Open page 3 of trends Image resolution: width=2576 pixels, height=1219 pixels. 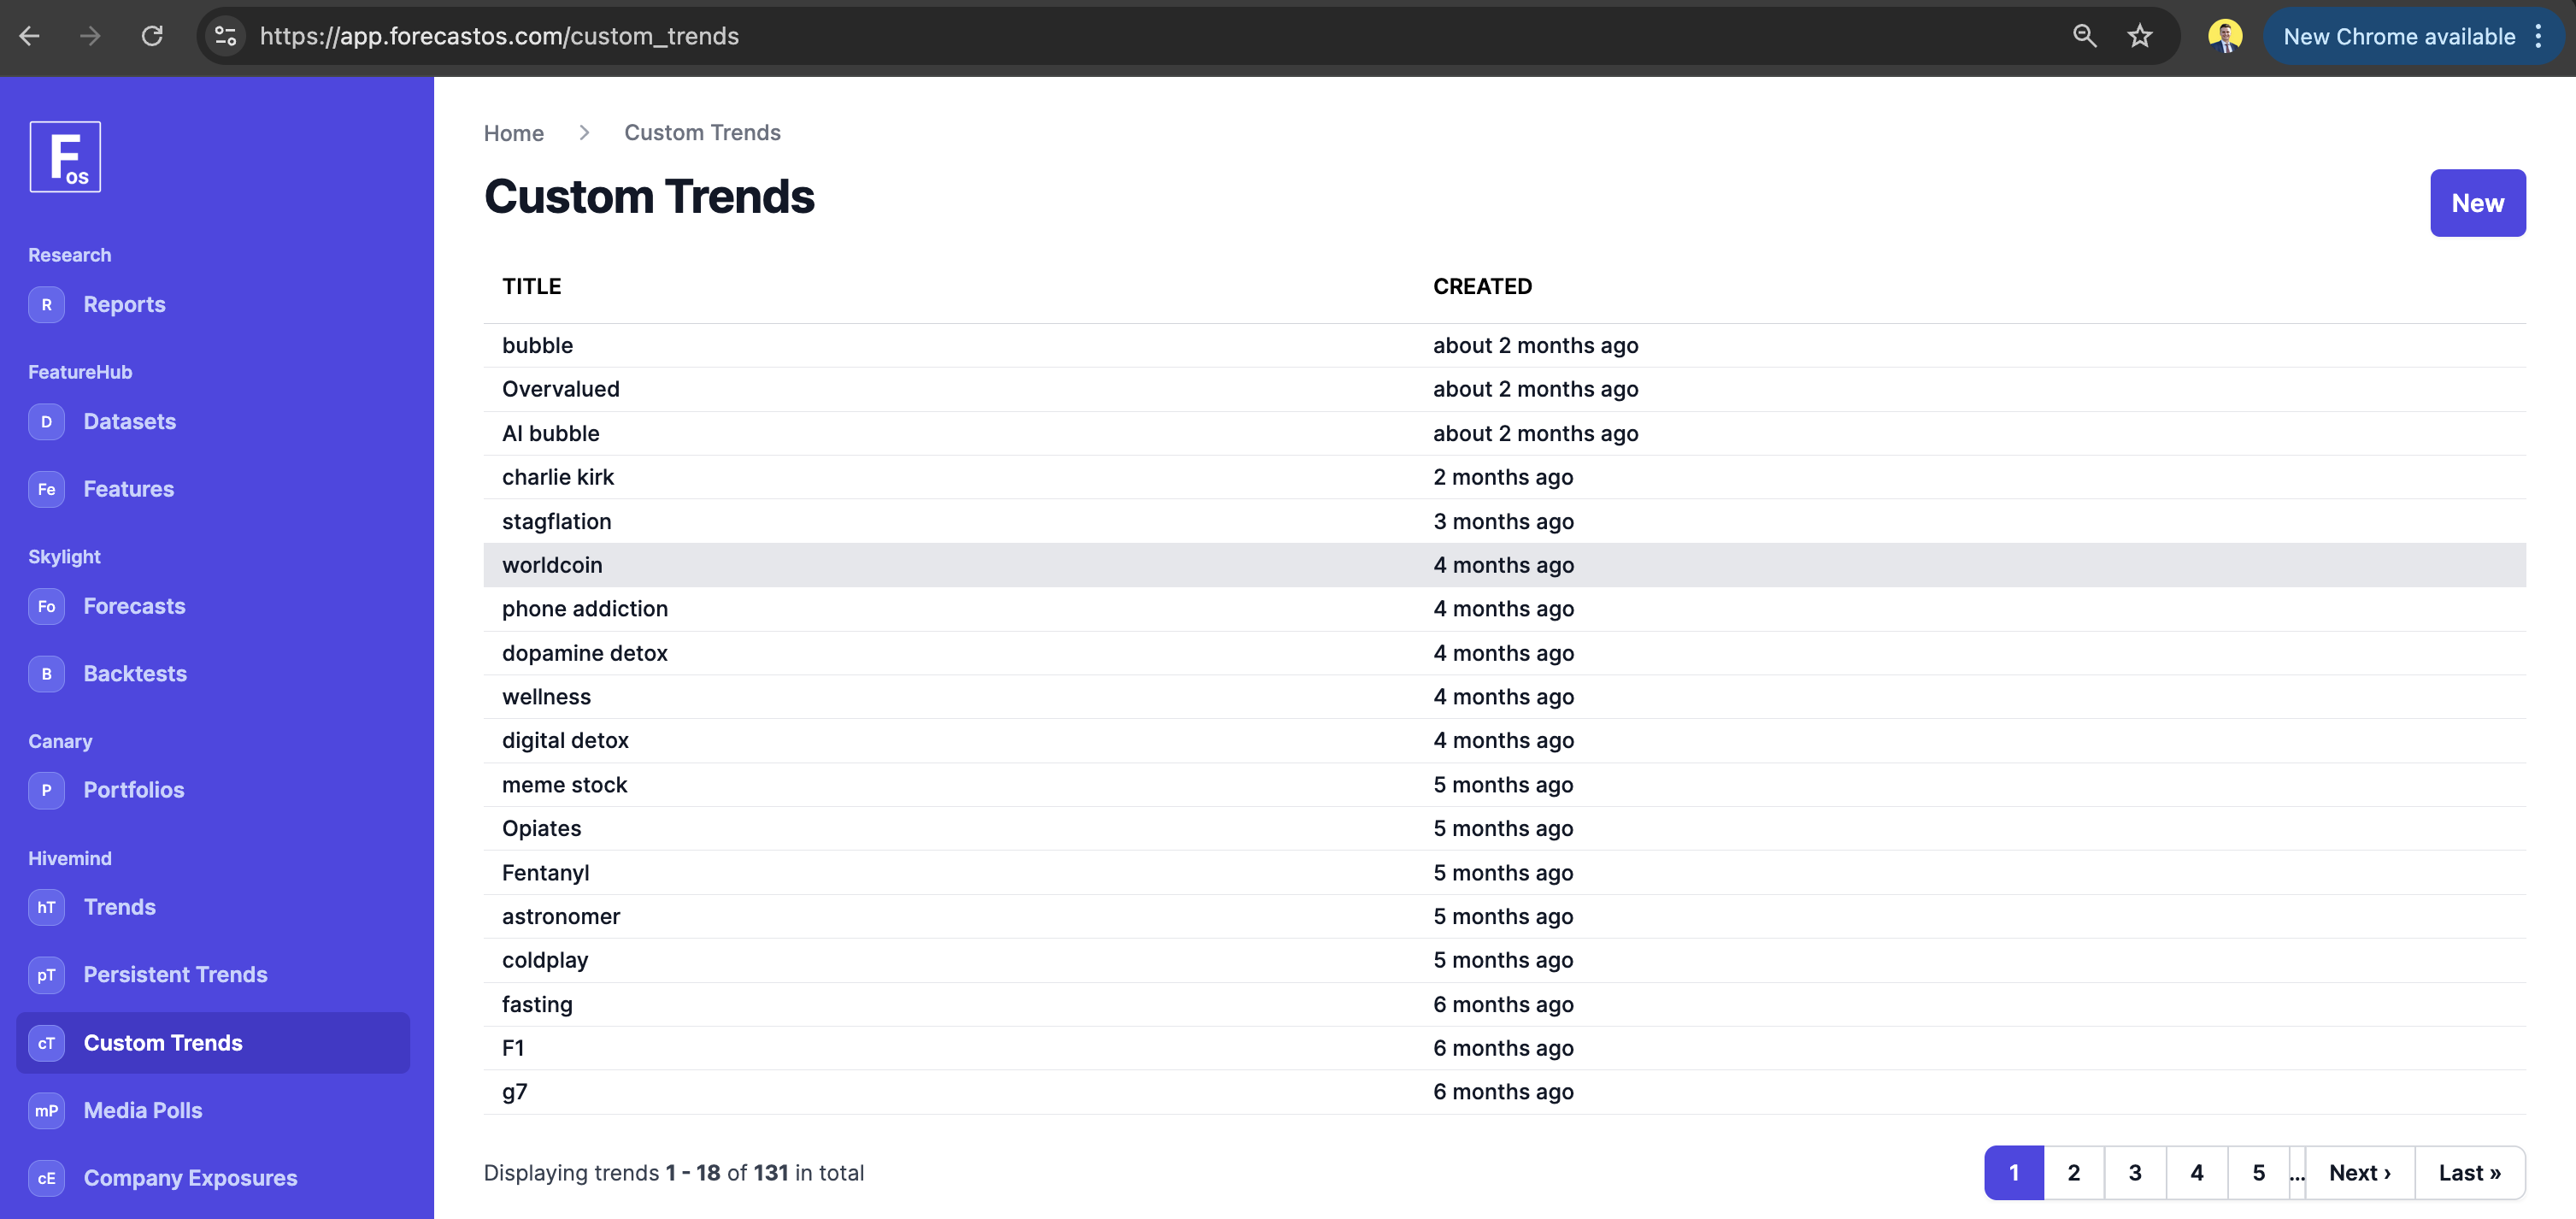tap(2135, 1173)
